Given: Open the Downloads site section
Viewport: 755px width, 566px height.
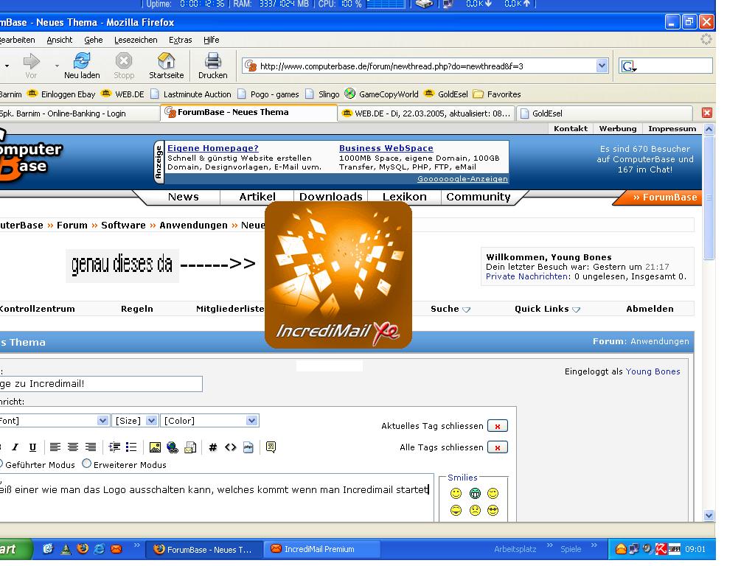Looking at the screenshot, I should [x=331, y=197].
